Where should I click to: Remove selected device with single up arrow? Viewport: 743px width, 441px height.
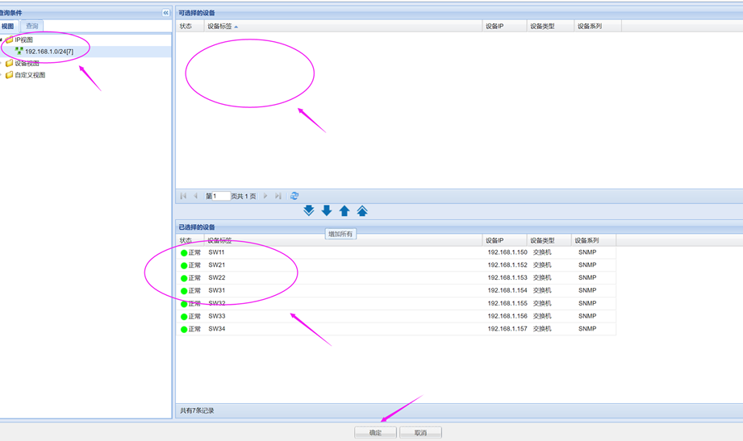point(344,210)
